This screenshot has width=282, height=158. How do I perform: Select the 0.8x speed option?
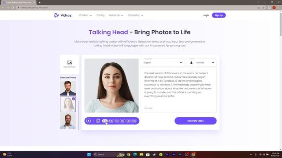click(111, 121)
